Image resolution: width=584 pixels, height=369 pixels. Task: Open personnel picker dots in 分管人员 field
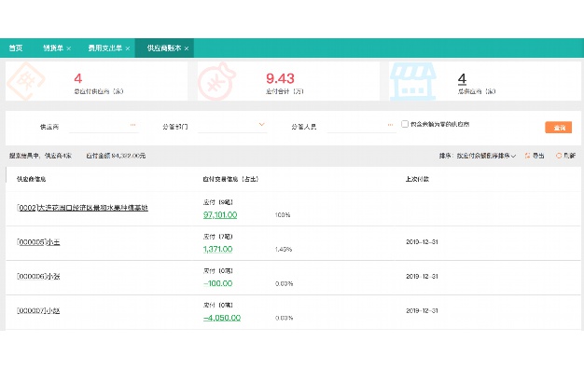(x=390, y=125)
